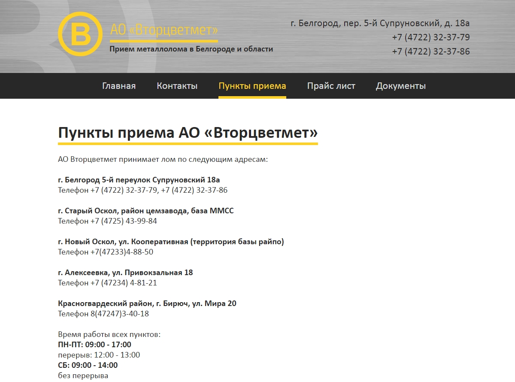This screenshot has width=515, height=382.
Task: Go to the Контакты page
Action: pos(177,86)
